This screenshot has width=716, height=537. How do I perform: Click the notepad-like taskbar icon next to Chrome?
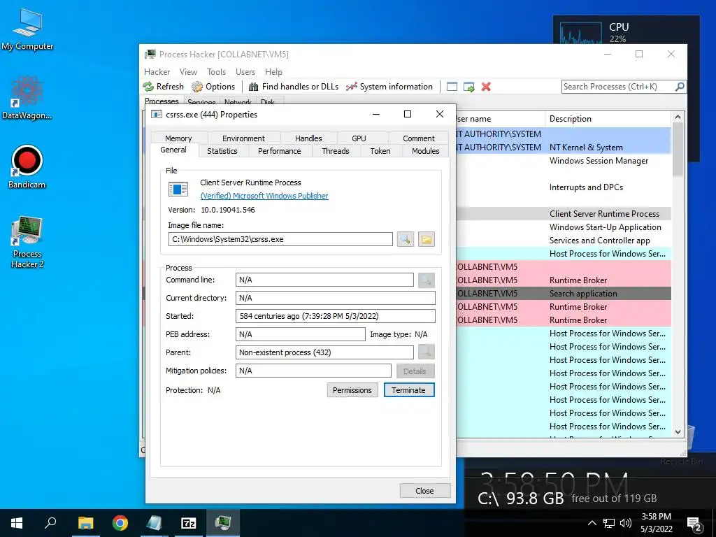point(155,523)
